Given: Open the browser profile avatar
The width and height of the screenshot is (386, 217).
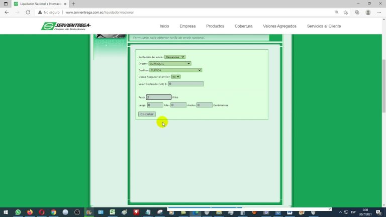Looking at the screenshot, I should (x=368, y=12).
